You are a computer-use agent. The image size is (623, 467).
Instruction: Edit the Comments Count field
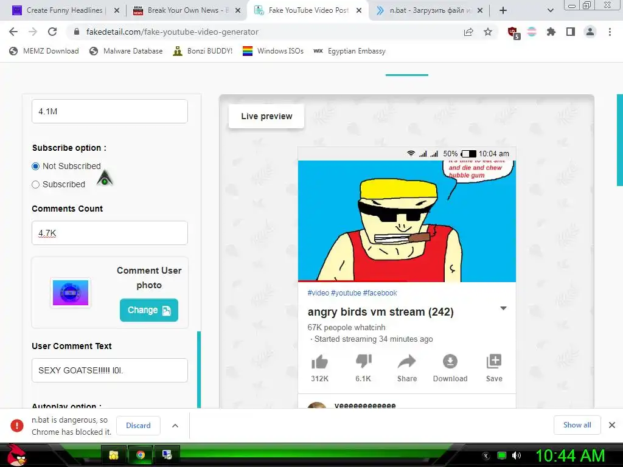tap(110, 233)
